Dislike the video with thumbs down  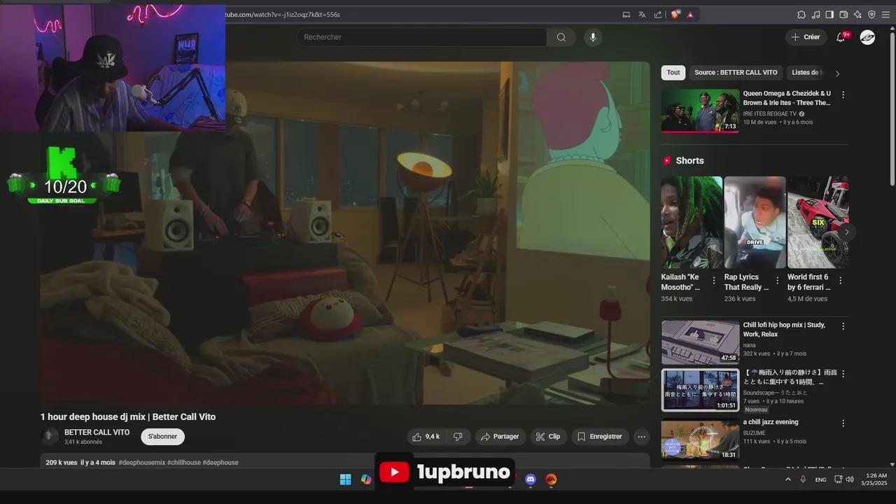pyautogui.click(x=458, y=437)
